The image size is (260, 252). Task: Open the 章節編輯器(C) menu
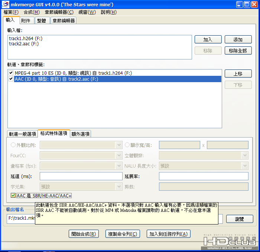pos(59,12)
